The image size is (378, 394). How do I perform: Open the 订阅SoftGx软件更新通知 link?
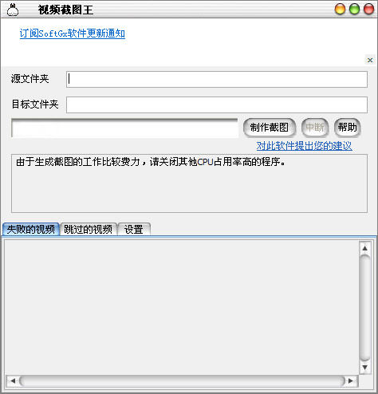73,33
